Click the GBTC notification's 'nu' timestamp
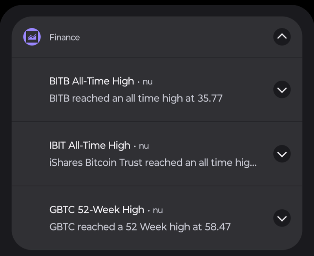The height and width of the screenshot is (256, 314). click(157, 210)
